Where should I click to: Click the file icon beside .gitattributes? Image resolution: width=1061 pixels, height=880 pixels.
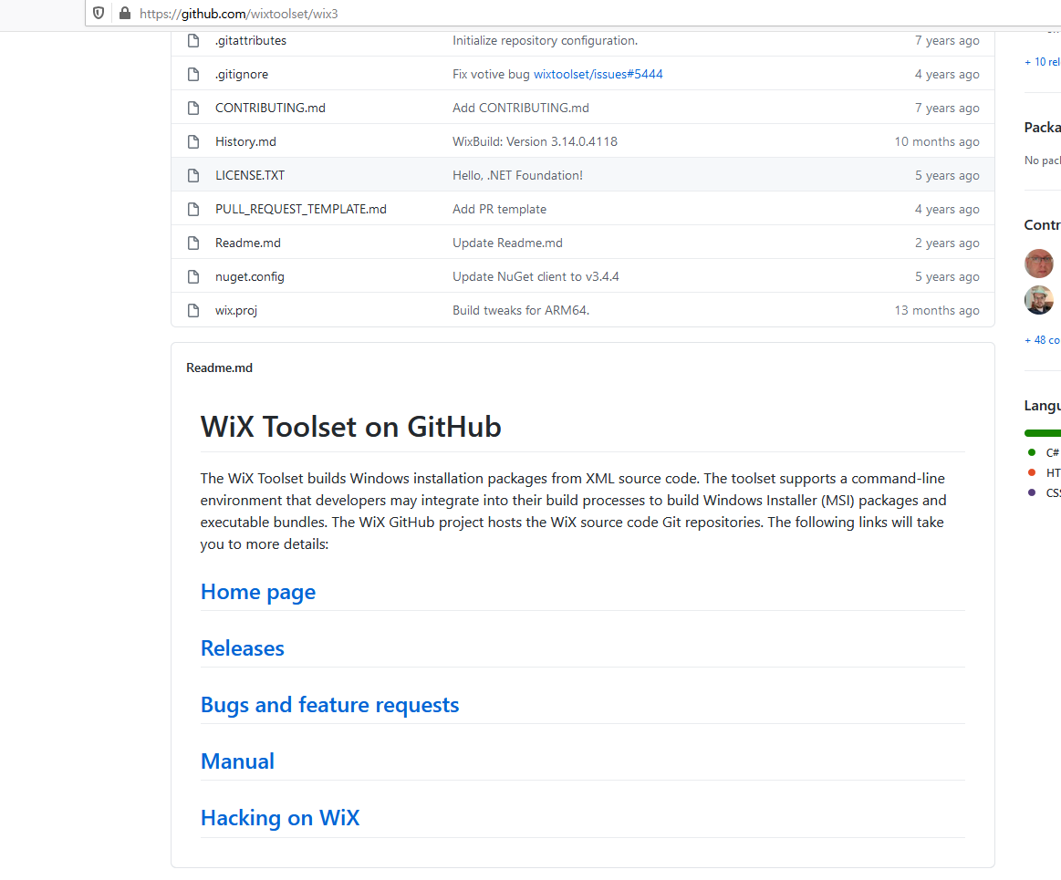pyautogui.click(x=193, y=41)
